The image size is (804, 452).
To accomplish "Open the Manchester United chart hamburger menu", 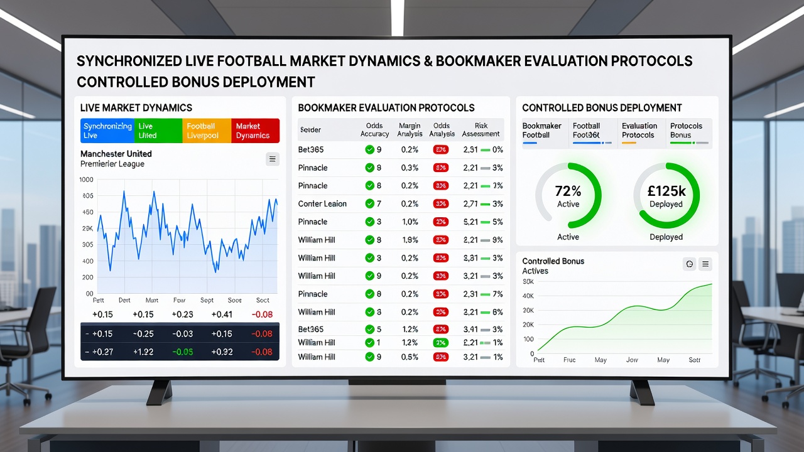I will tap(272, 159).
